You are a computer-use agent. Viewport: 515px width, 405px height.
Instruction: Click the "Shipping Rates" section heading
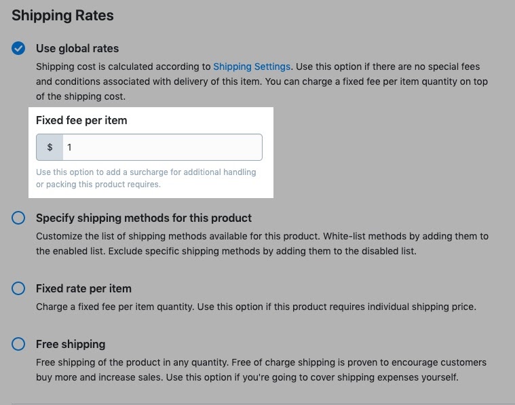click(62, 15)
